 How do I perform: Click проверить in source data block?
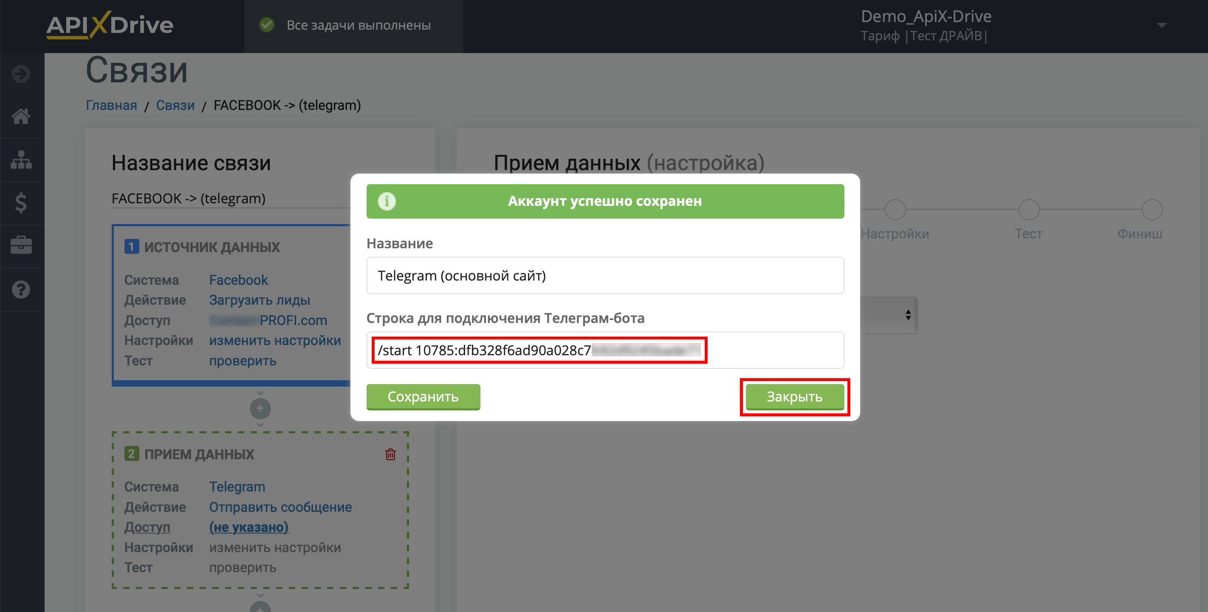click(243, 361)
